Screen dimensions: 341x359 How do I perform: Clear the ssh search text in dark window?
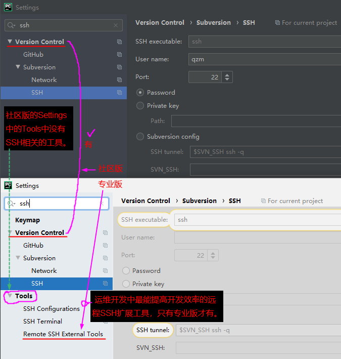coord(116,25)
